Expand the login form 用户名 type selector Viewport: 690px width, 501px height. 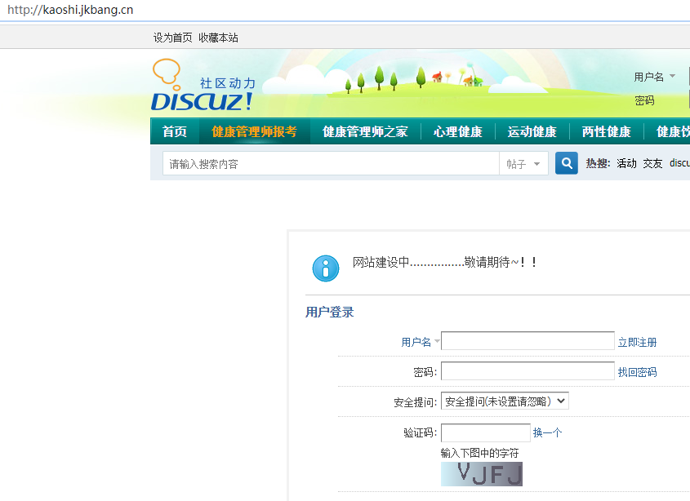click(x=421, y=342)
